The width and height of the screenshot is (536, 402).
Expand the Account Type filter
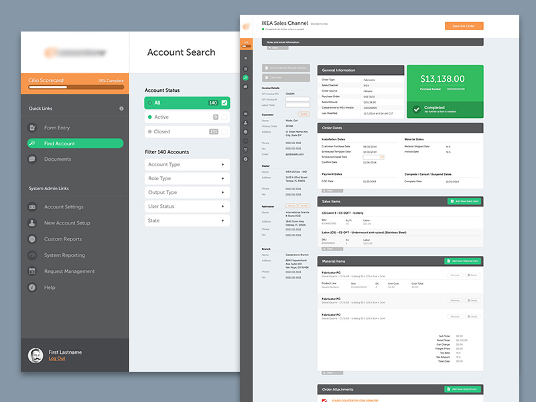(187, 164)
